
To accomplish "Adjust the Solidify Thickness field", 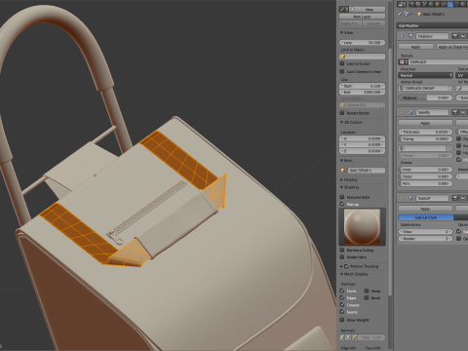I will coord(425,132).
